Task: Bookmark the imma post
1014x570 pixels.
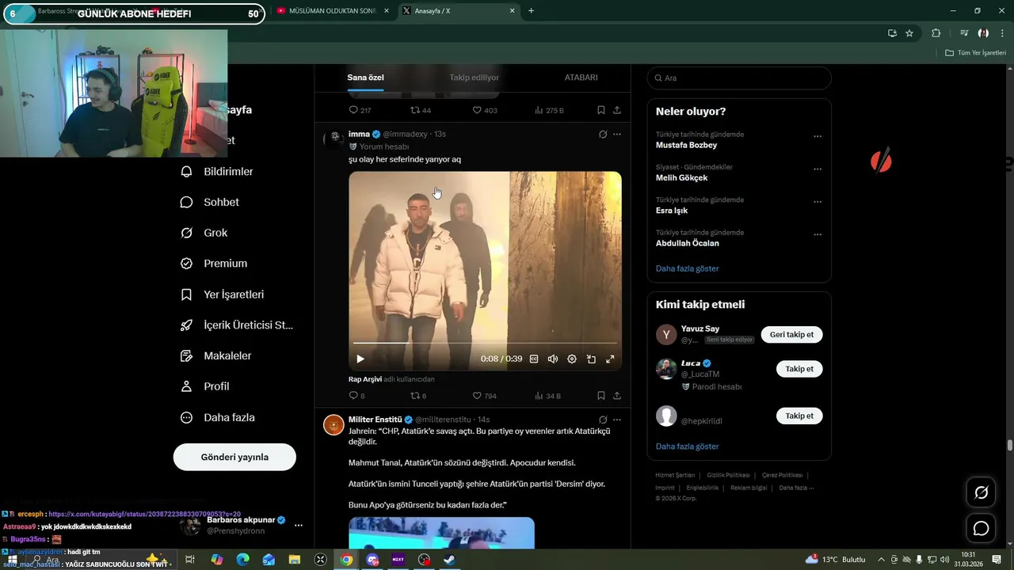Action: pyautogui.click(x=601, y=396)
